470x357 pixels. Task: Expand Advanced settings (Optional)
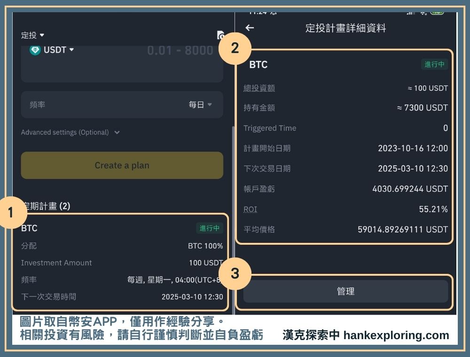tap(70, 132)
